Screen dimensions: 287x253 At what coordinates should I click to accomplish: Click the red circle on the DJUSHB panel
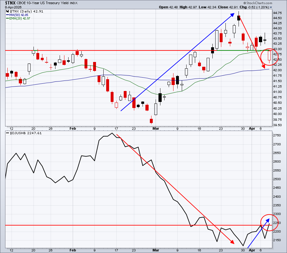pos(269,223)
